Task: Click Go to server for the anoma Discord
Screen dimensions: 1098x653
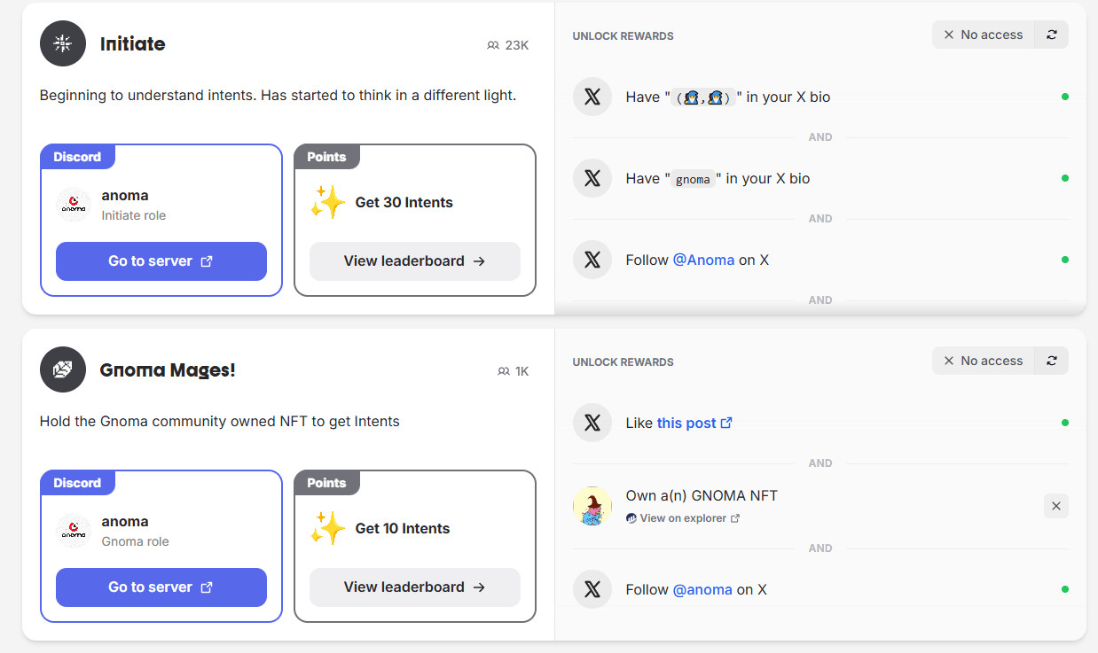Action: point(161,261)
